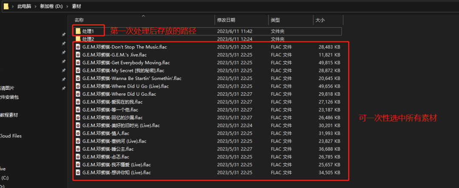Image resolution: width=459 pixels, height=188 pixels.
Task: Click the folder icon in the address bar
Action: click(6, 6)
